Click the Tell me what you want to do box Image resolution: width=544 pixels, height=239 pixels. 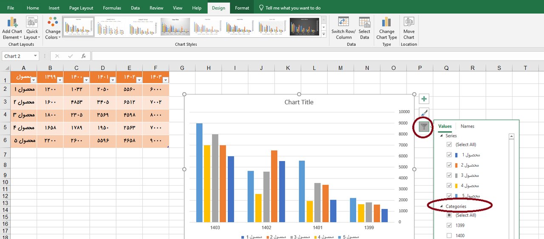pos(293,8)
